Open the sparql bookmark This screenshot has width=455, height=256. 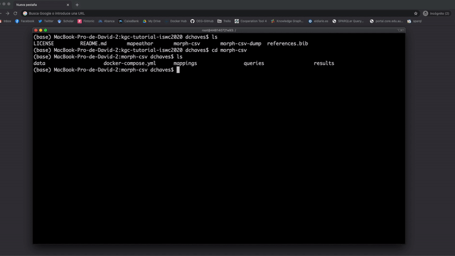[415, 21]
